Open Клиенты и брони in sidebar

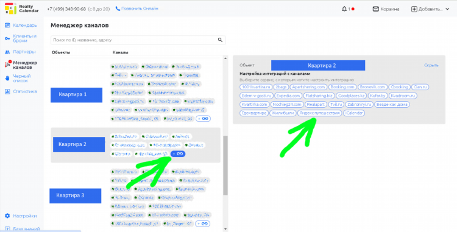click(x=25, y=38)
